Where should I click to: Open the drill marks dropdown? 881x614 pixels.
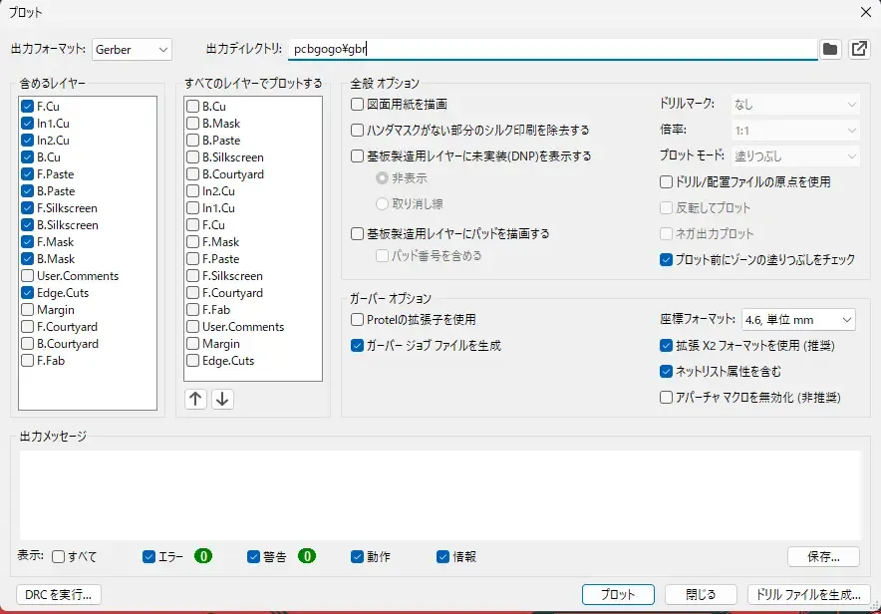794,104
